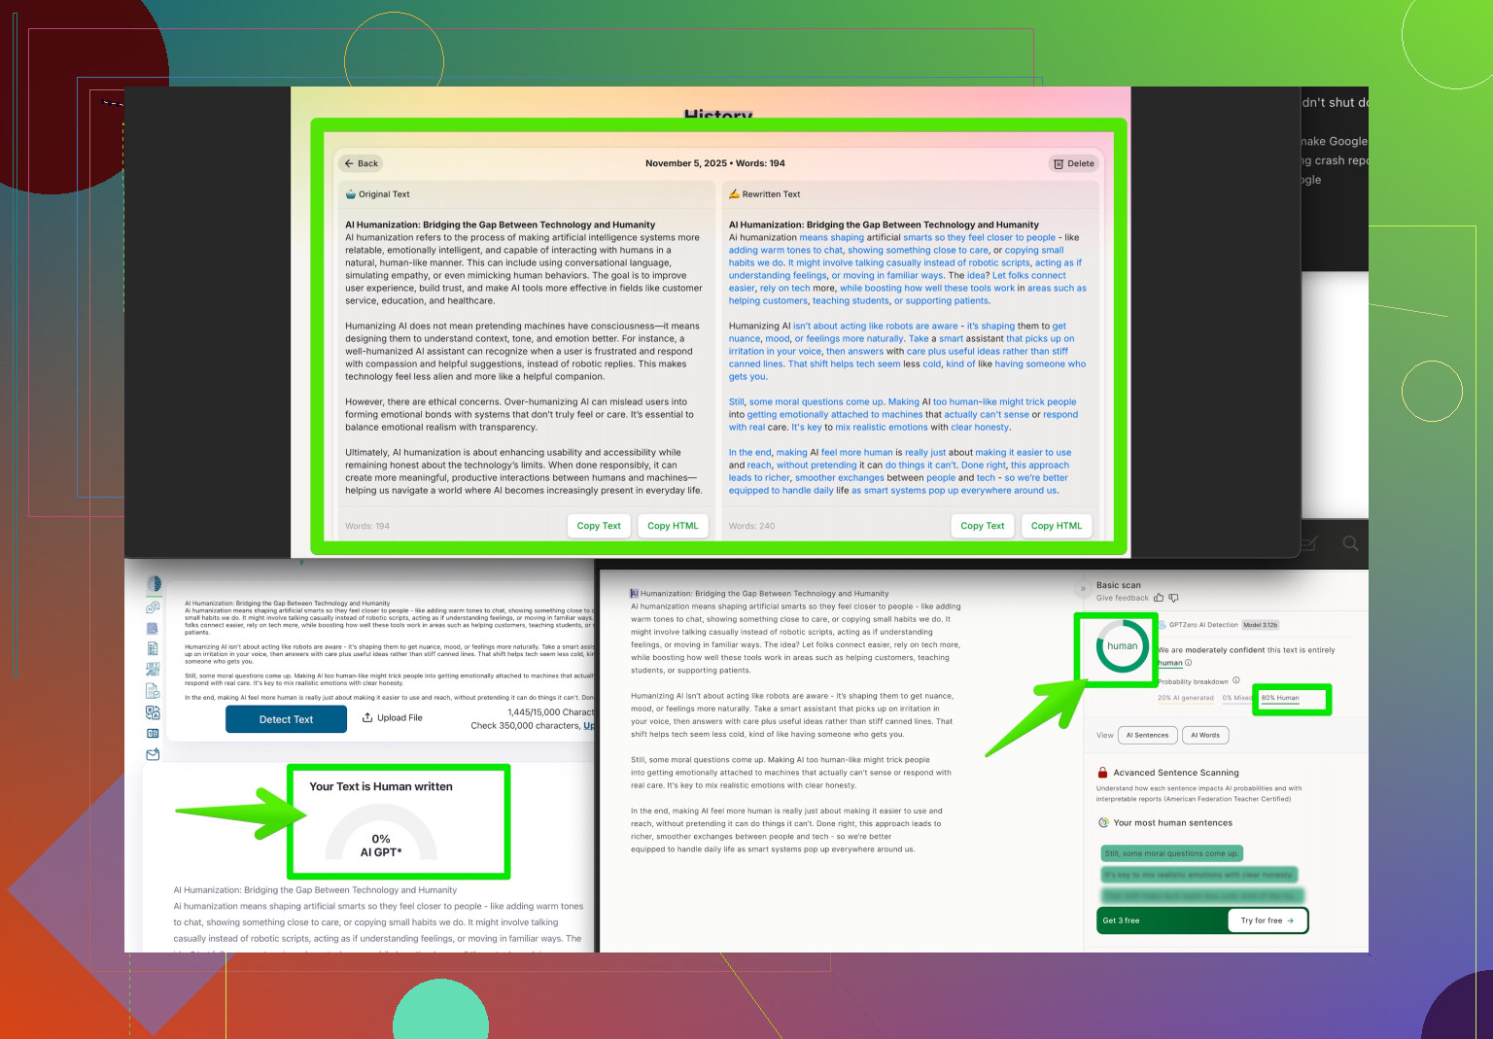Go Back from the history entry
Screen dimensions: 1493x1039
point(361,163)
